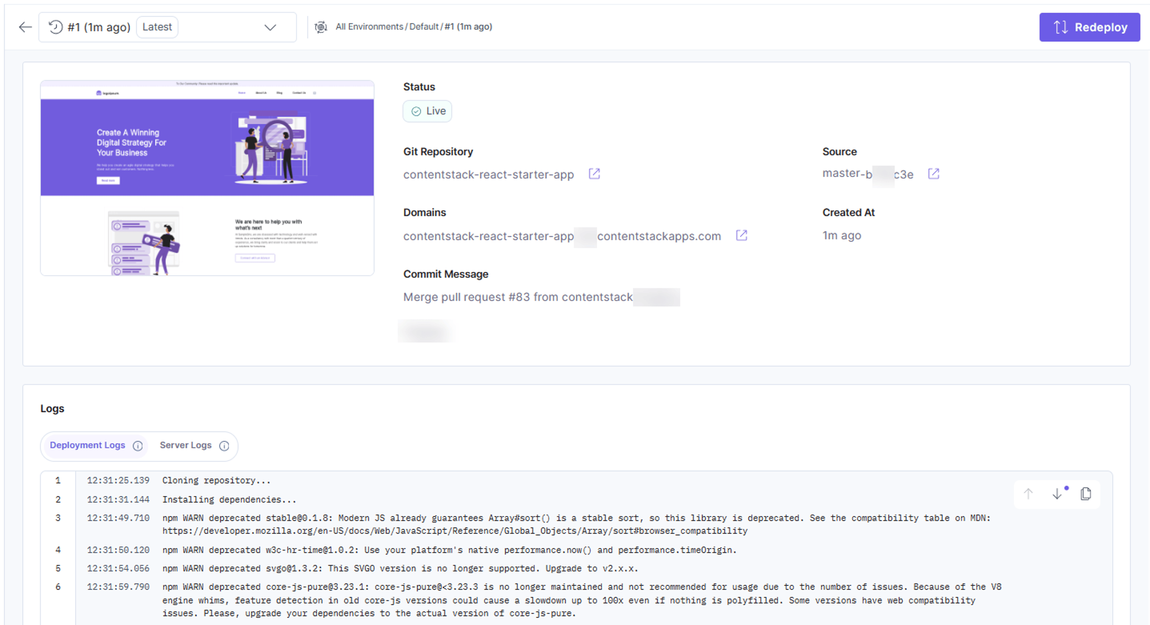Click the live status check-circle icon
The width and height of the screenshot is (1150, 625).
(416, 111)
